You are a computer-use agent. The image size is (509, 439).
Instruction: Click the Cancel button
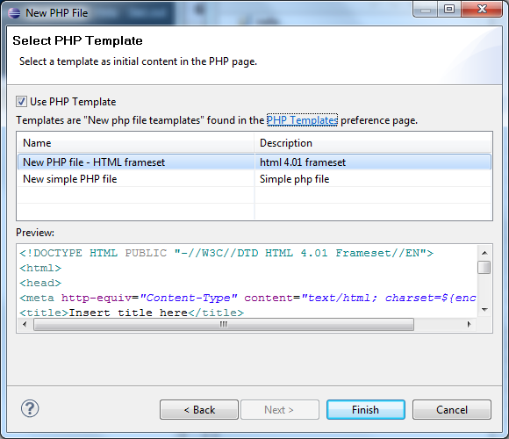tap(452, 410)
